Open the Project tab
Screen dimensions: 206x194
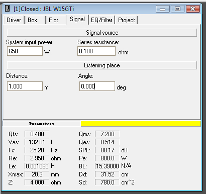point(127,20)
